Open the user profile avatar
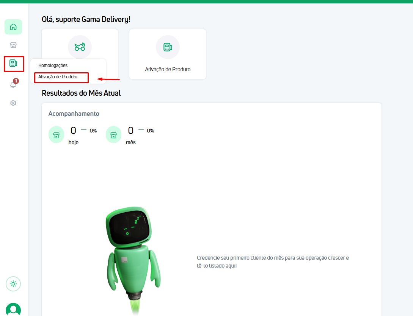413x316 pixels. 13,309
